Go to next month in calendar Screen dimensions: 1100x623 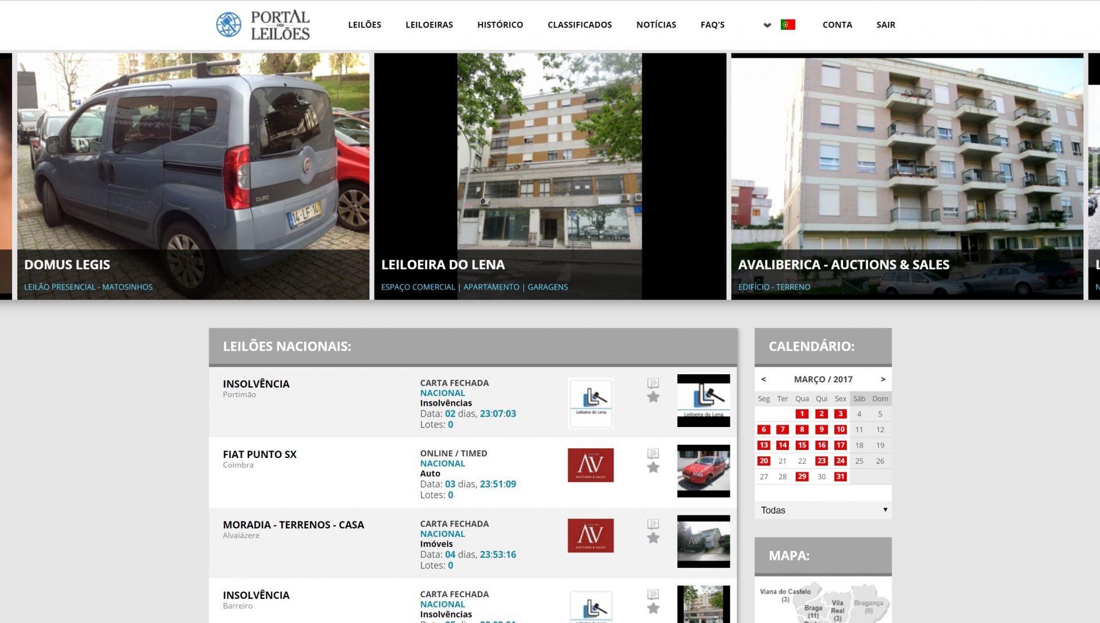pos(883,379)
